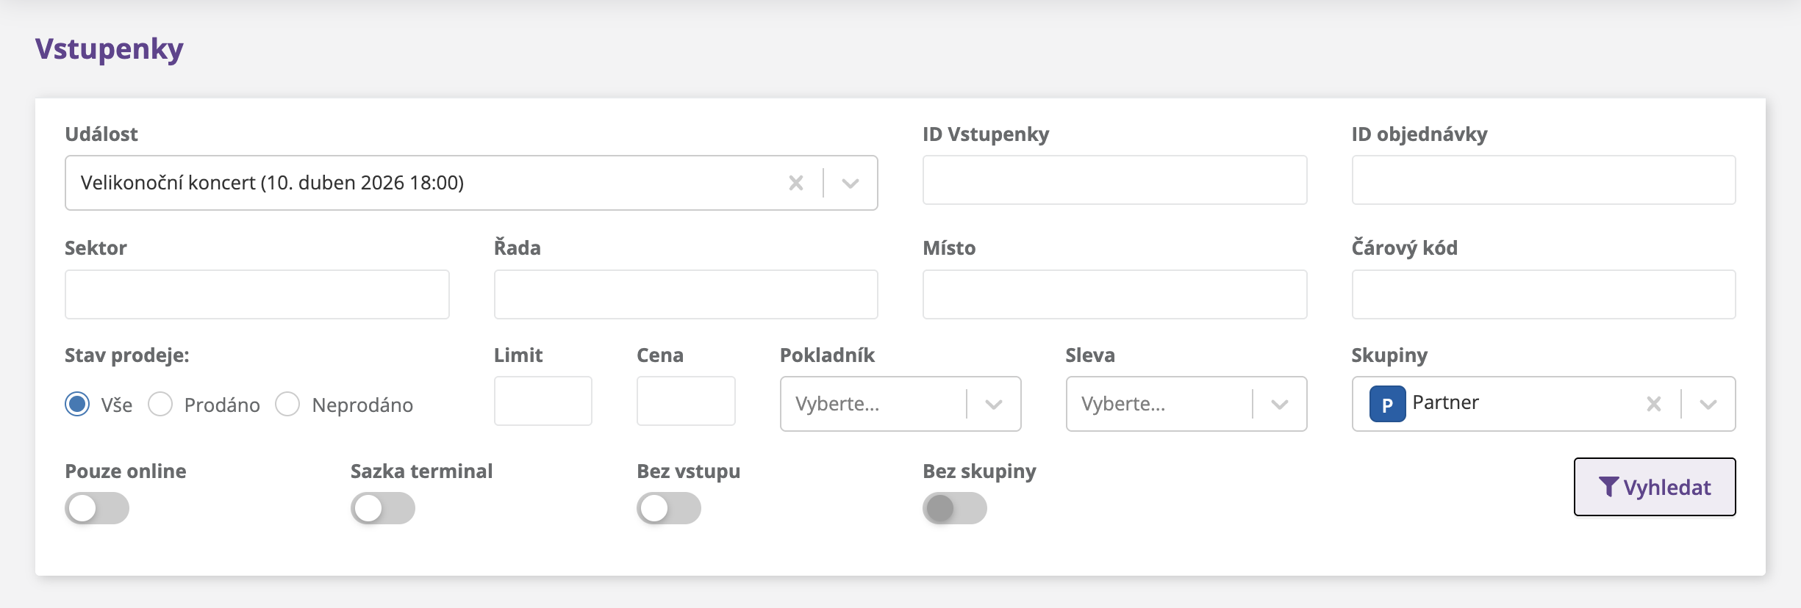The width and height of the screenshot is (1801, 608).
Task: Clear the selected Událost event
Action: tap(795, 183)
